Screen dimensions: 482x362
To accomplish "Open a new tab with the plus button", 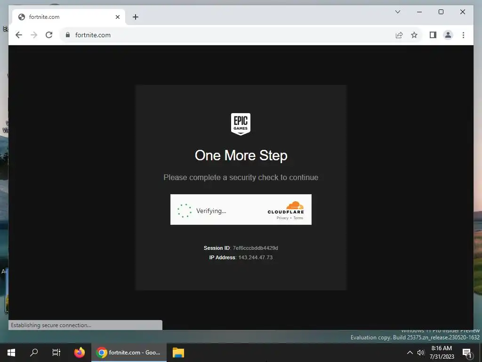I will click(x=136, y=17).
